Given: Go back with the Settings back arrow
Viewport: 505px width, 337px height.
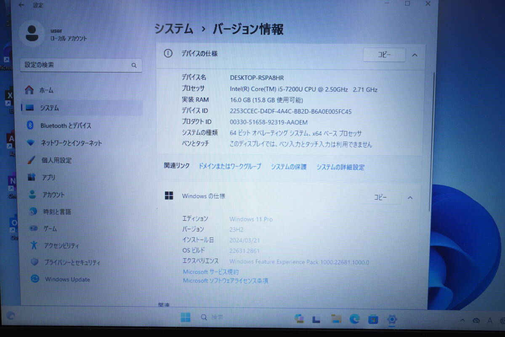Looking at the screenshot, I should pyautogui.click(x=21, y=5).
